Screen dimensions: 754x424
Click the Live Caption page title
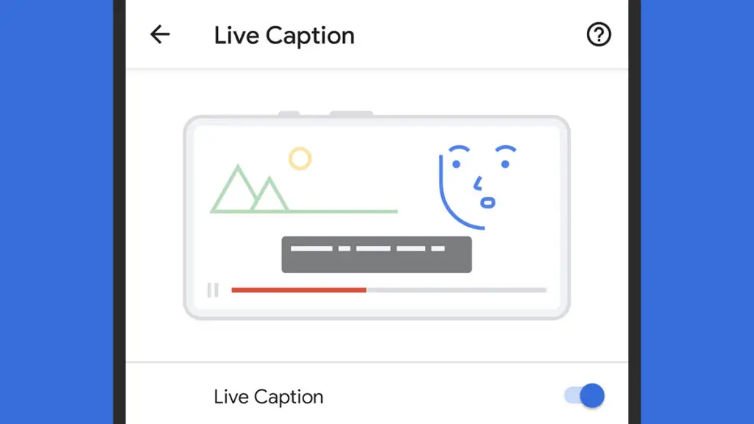click(x=284, y=35)
